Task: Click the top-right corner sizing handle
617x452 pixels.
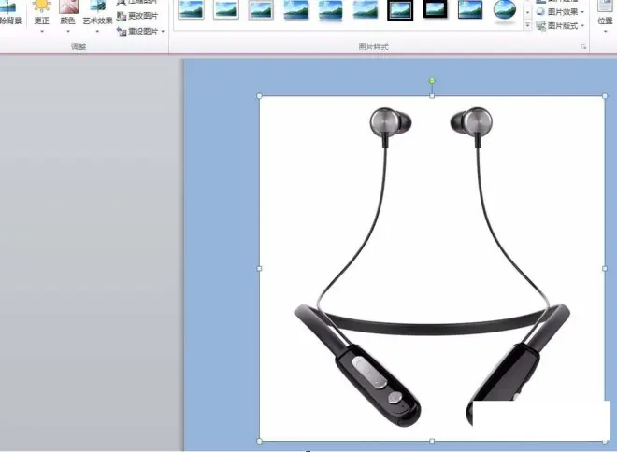Action: (605, 96)
